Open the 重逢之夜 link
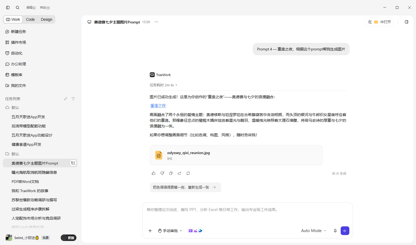 pyautogui.click(x=158, y=106)
